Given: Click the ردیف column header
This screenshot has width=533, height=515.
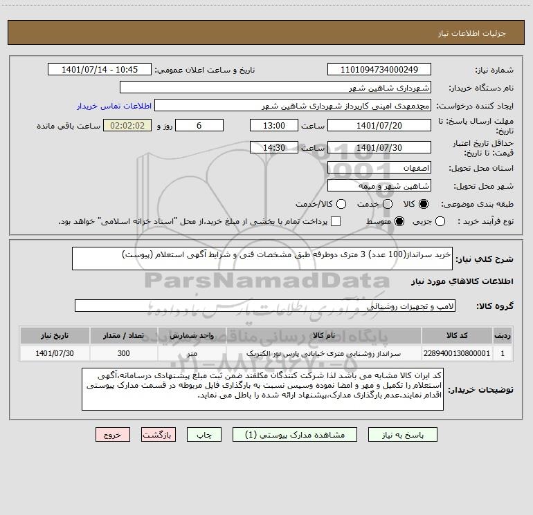Looking at the screenshot, I should [x=503, y=336].
